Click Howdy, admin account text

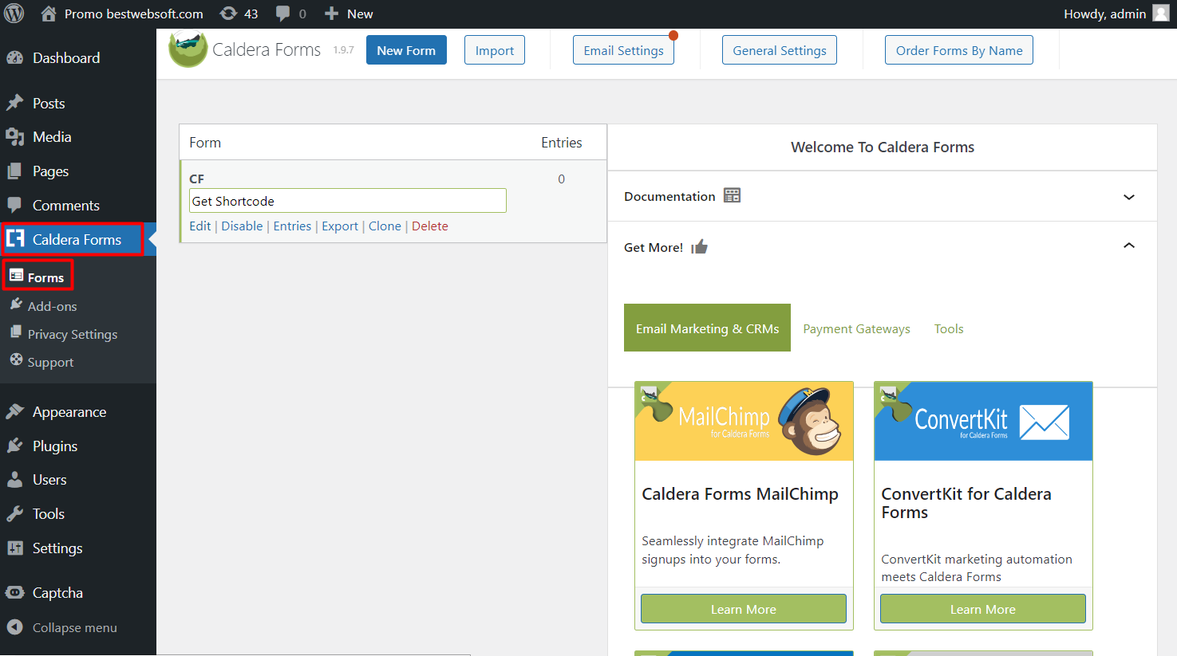click(x=1104, y=14)
